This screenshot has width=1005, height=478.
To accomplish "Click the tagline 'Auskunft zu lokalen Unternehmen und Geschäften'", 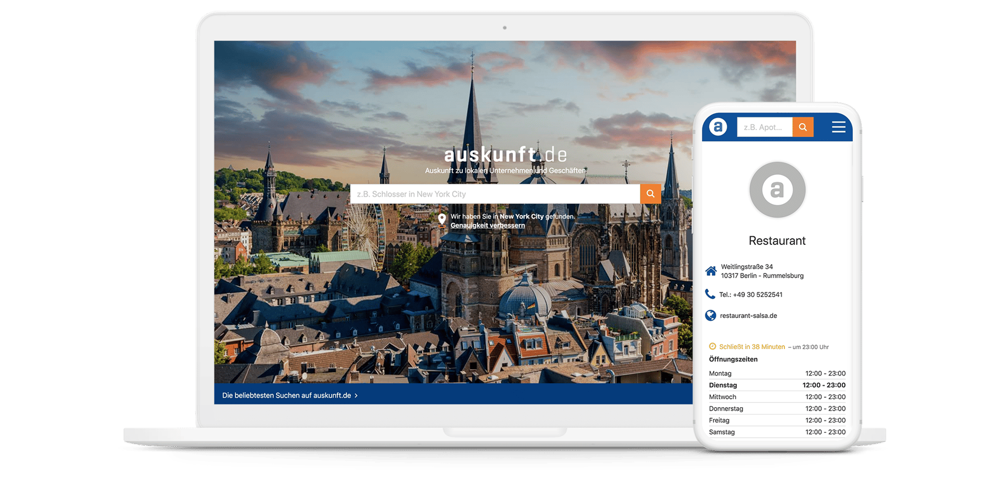I will click(x=505, y=170).
